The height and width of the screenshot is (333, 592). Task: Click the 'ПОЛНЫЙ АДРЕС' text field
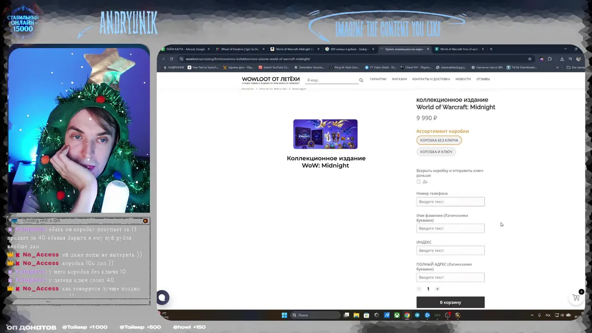click(x=450, y=277)
